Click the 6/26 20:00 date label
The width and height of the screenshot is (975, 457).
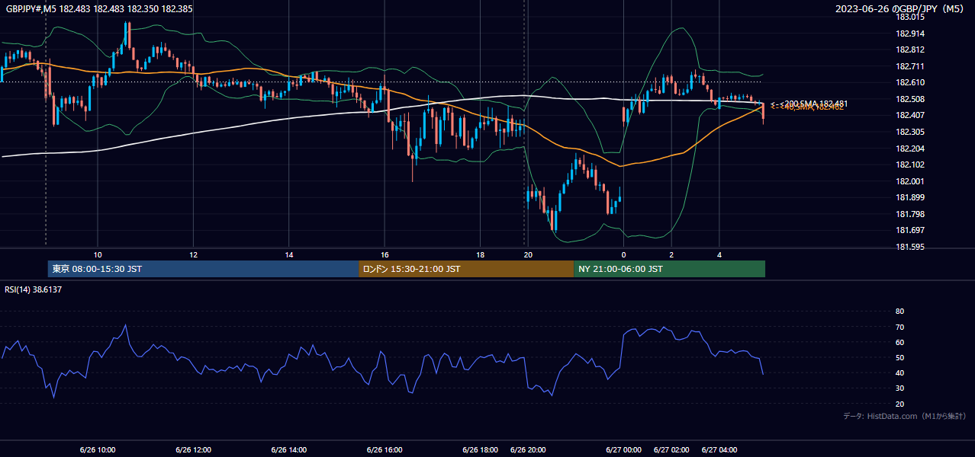[528, 449]
